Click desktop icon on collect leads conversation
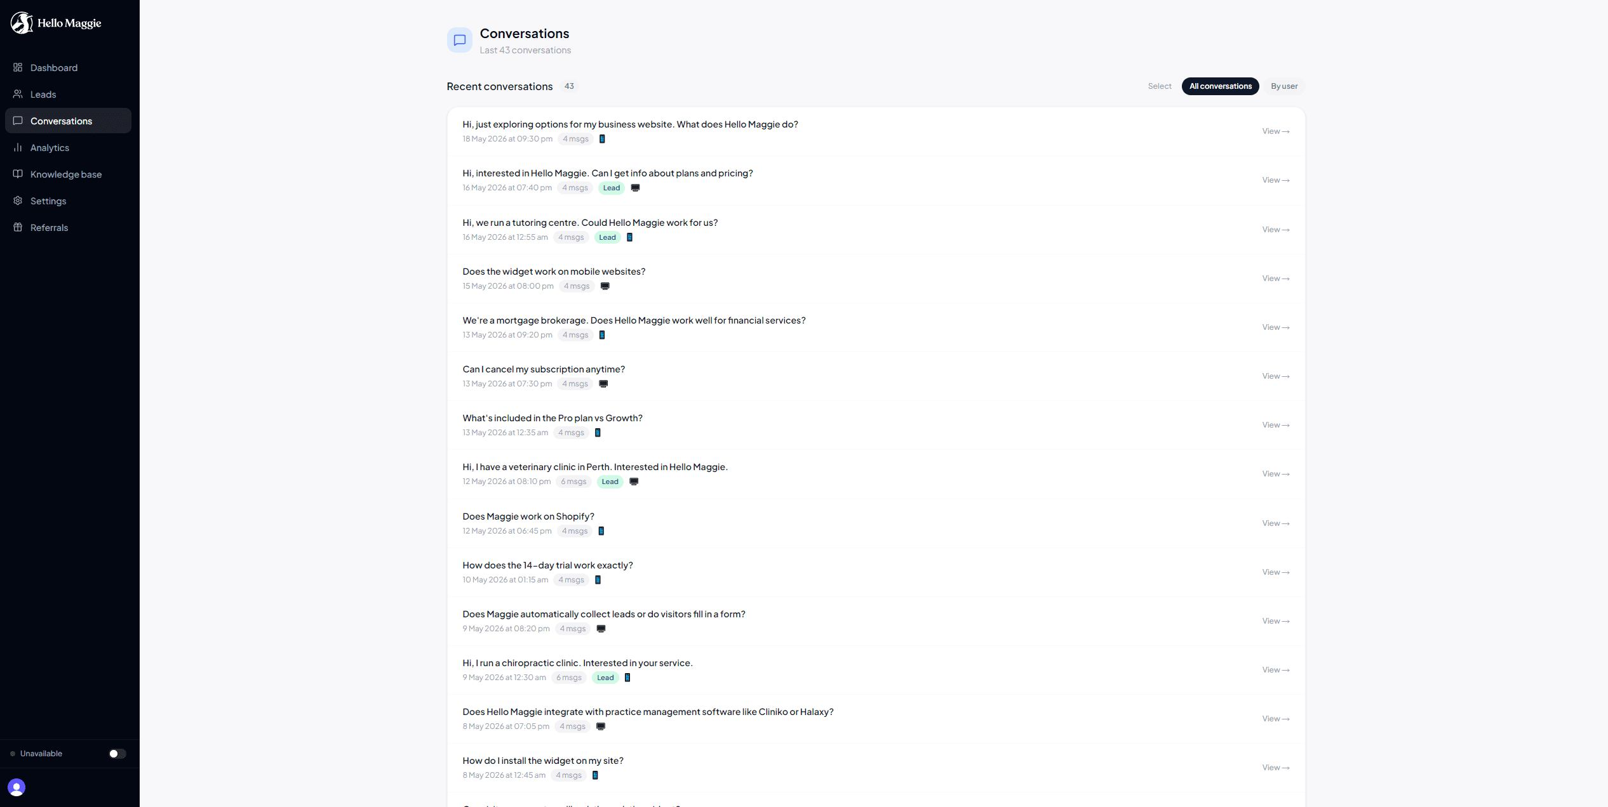The width and height of the screenshot is (1608, 807). pos(601,629)
